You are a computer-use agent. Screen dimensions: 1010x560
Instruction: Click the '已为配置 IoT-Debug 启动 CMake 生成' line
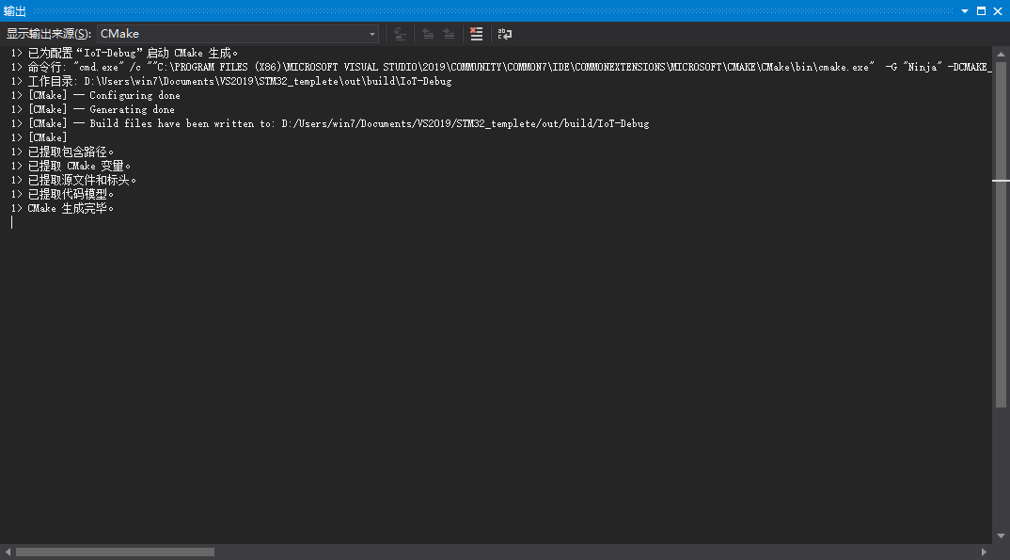pyautogui.click(x=124, y=53)
